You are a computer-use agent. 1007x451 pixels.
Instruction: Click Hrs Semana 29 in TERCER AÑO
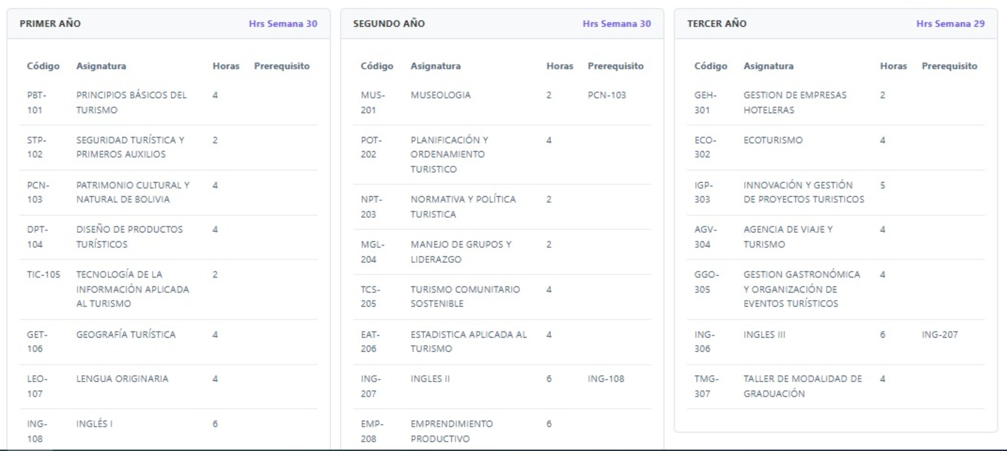pos(950,24)
